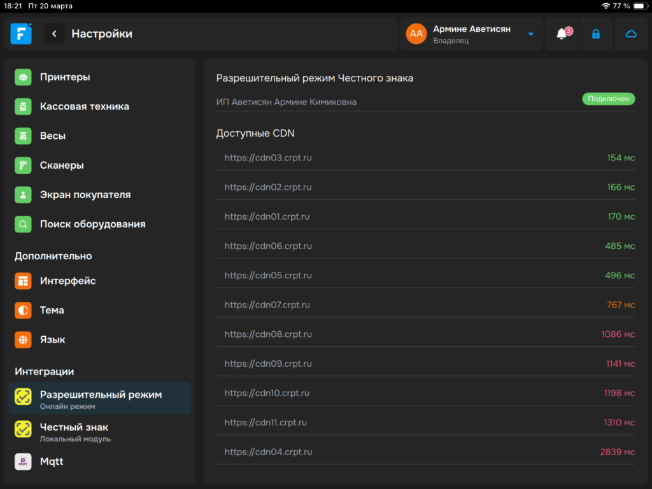This screenshot has width=652, height=489.
Task: Click the app logo in top corner
Action: (x=21, y=34)
